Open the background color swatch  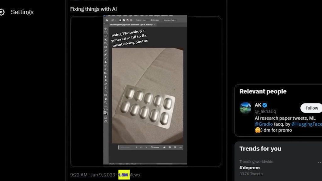(x=106, y=114)
